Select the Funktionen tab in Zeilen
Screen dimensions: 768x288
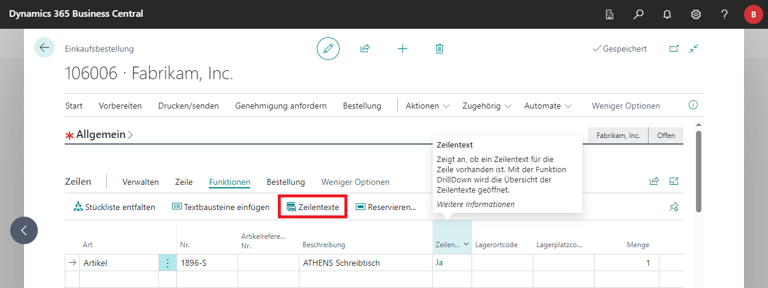coord(230,182)
